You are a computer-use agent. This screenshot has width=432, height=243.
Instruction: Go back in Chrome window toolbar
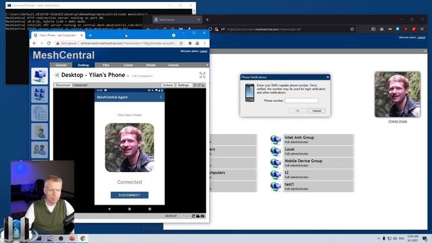34,43
